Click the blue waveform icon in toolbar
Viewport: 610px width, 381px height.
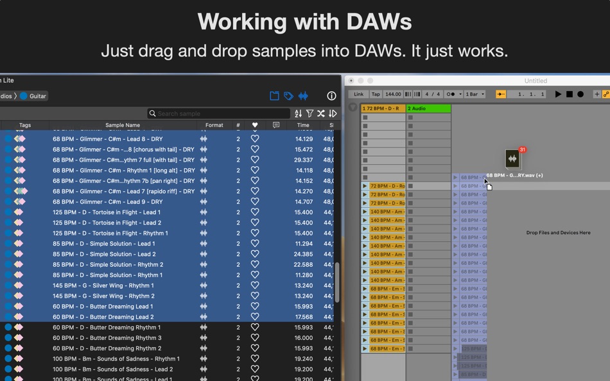(303, 96)
